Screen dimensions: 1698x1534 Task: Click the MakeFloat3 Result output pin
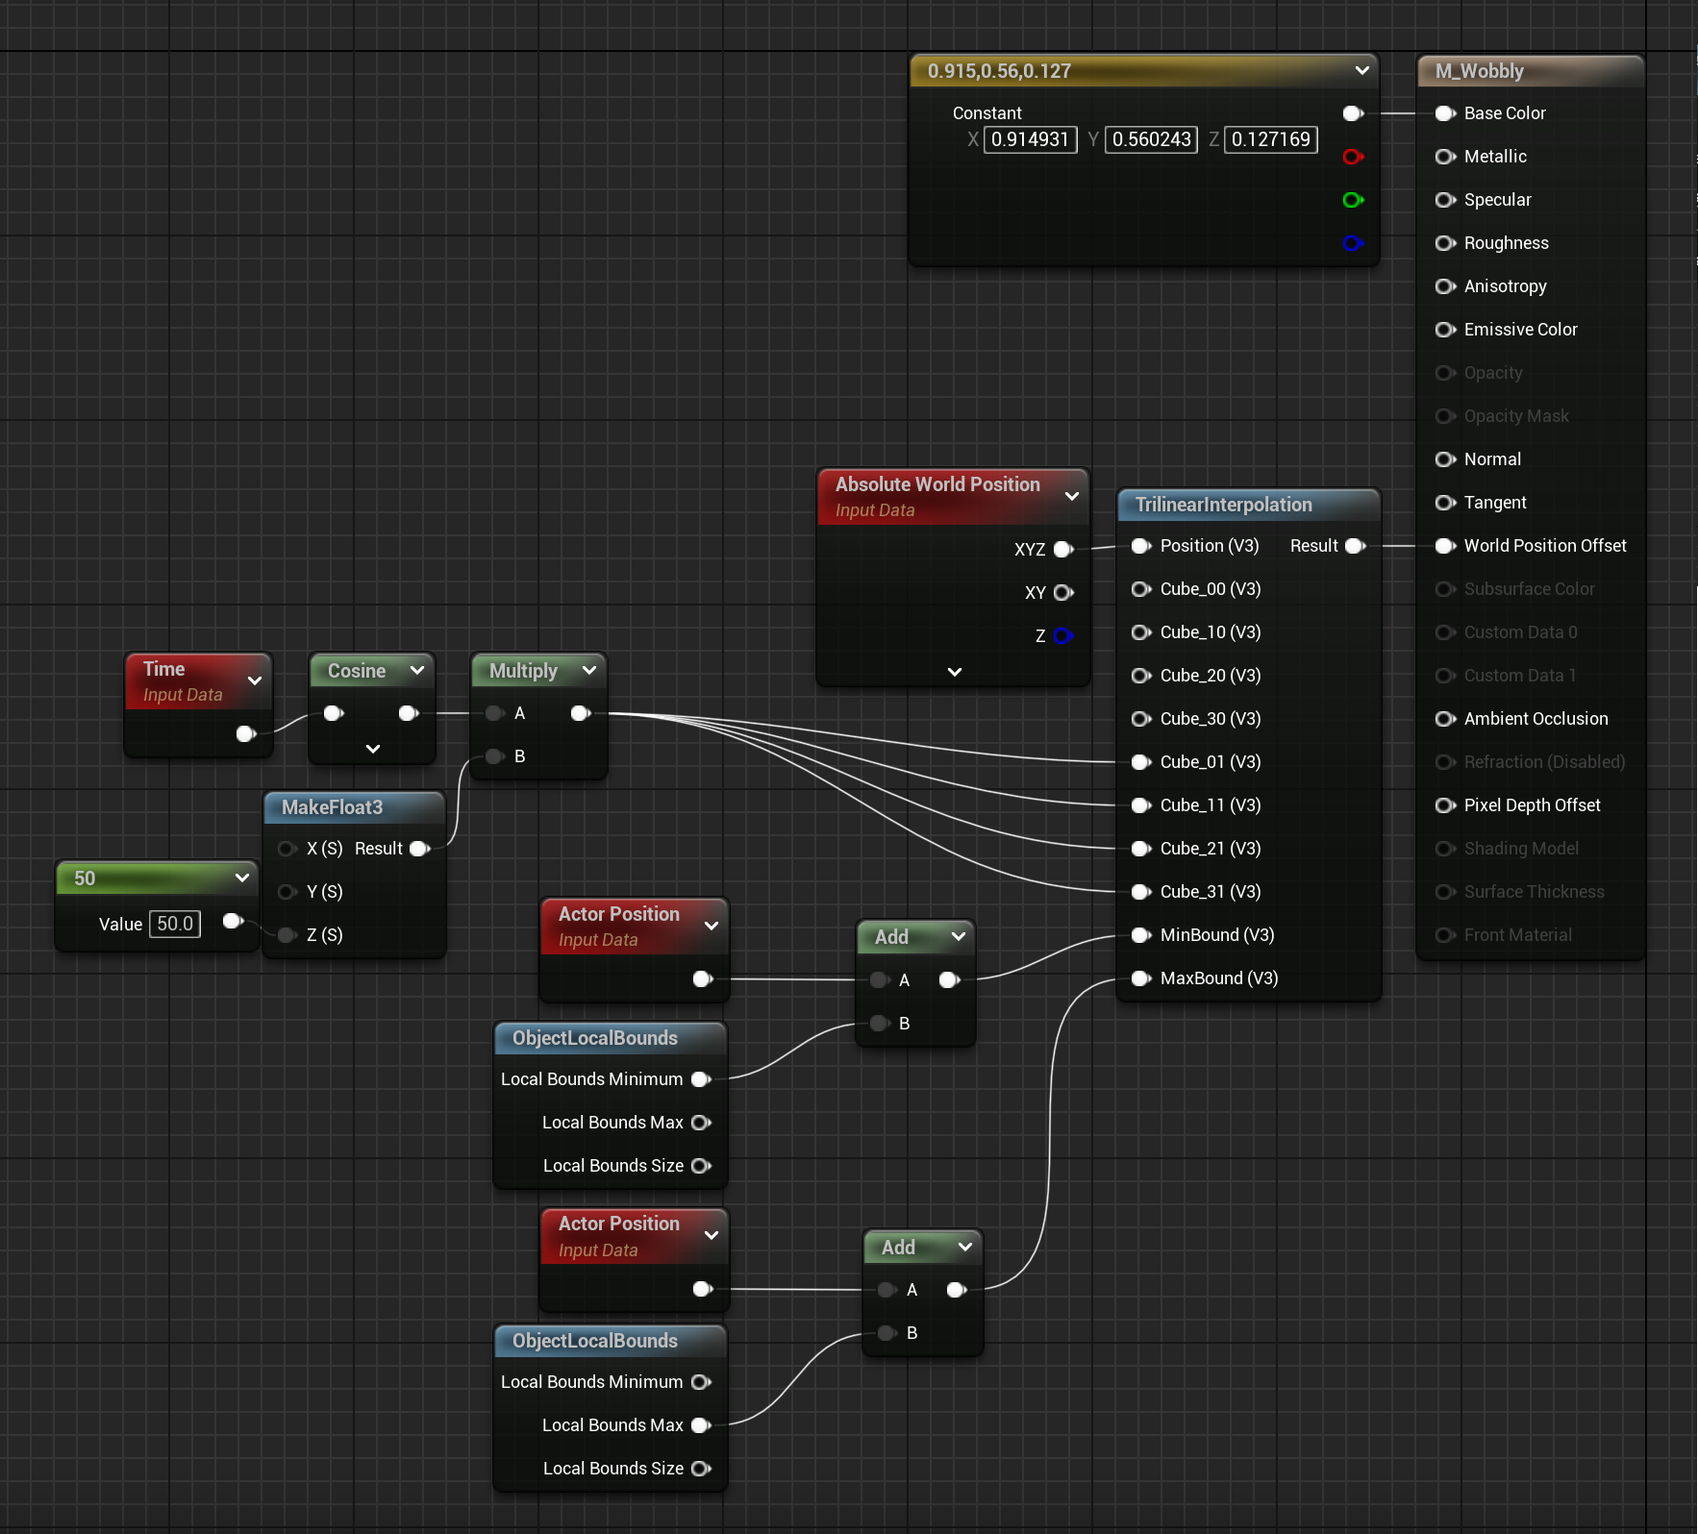(420, 849)
